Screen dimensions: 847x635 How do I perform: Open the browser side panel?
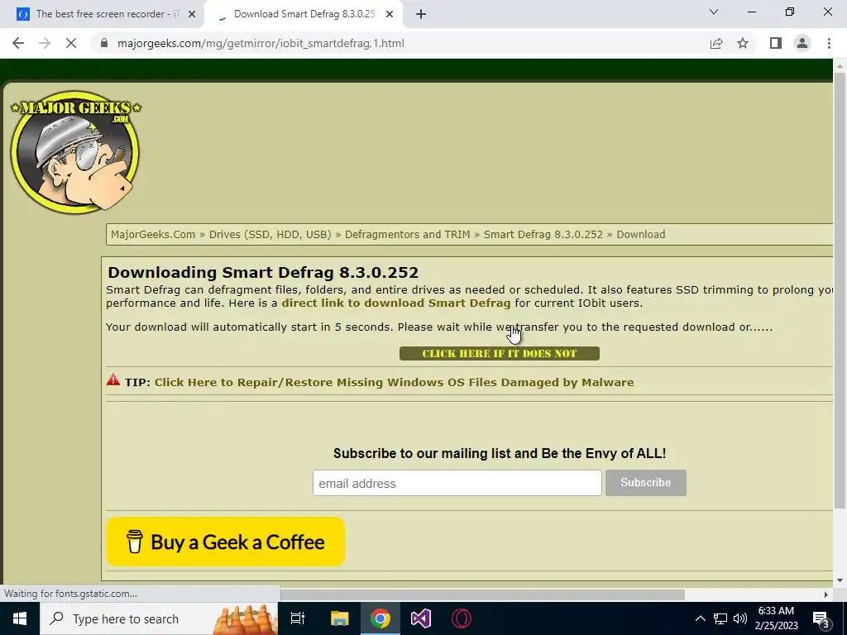[x=776, y=43]
